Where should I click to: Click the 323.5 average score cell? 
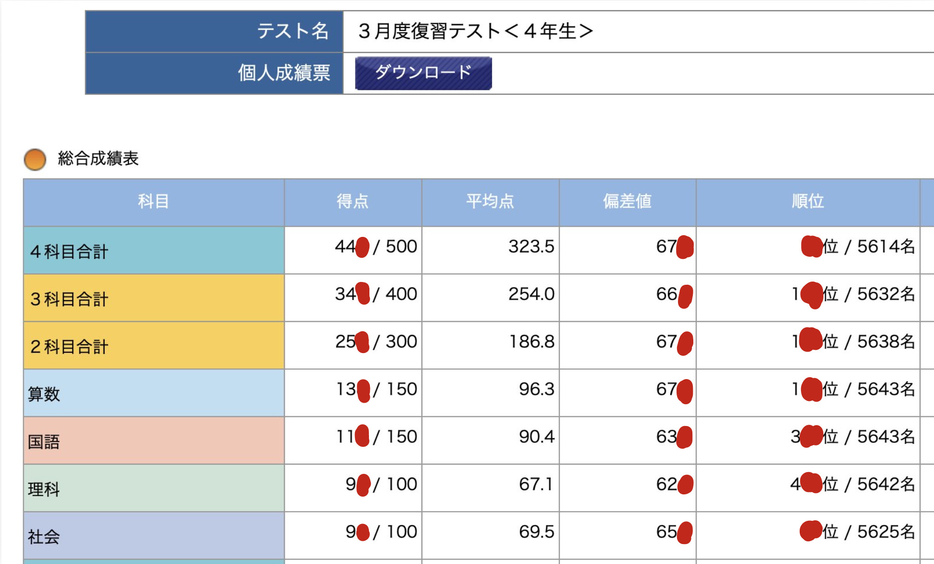click(531, 247)
